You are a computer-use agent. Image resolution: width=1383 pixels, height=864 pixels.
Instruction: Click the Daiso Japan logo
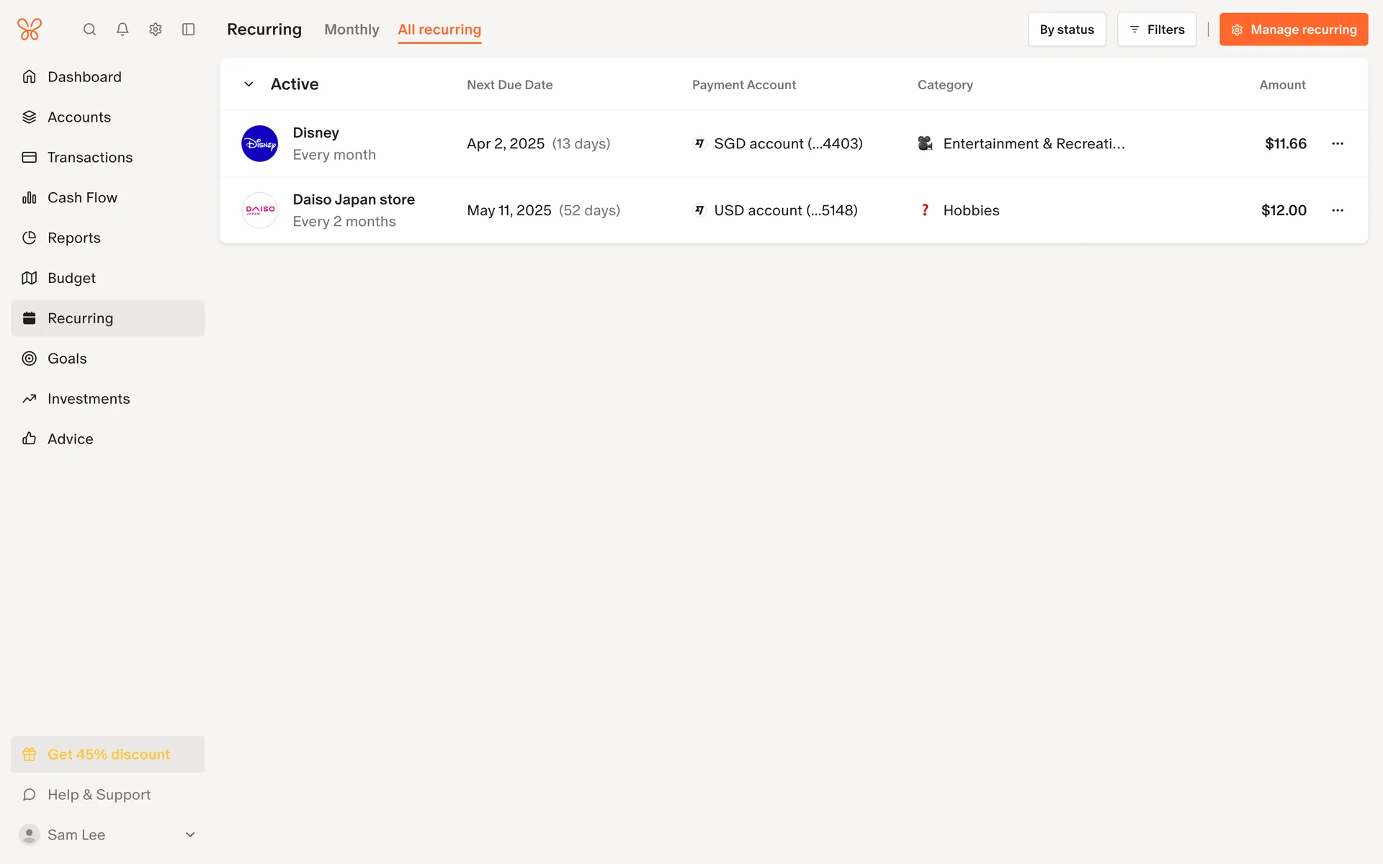click(259, 210)
